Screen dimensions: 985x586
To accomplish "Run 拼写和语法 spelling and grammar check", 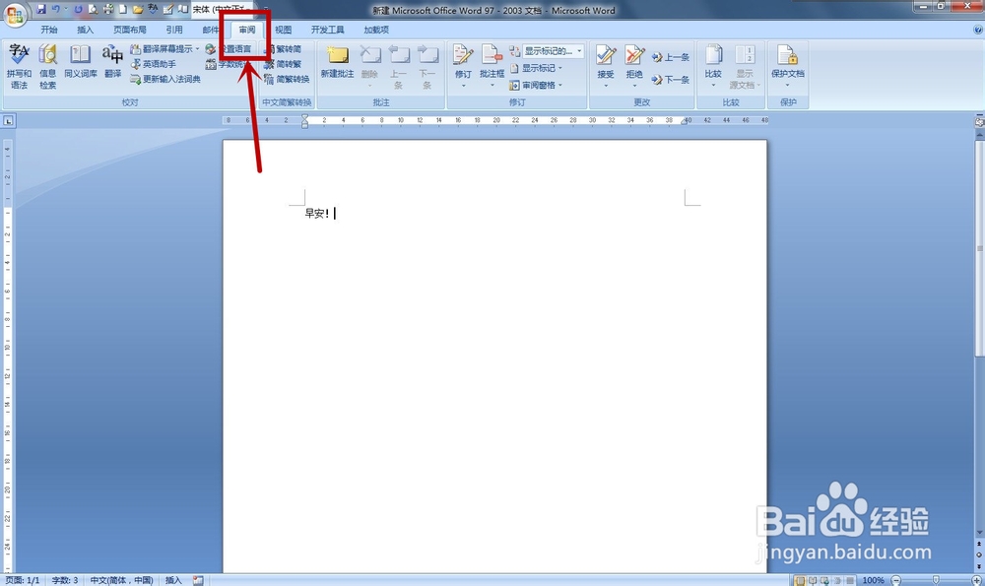I will [19, 67].
